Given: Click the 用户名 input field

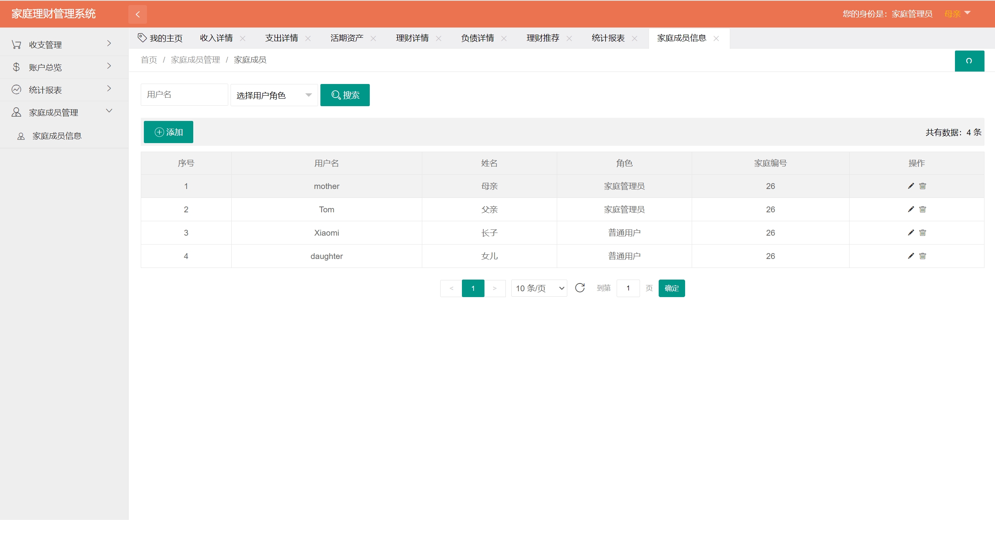Looking at the screenshot, I should (184, 95).
